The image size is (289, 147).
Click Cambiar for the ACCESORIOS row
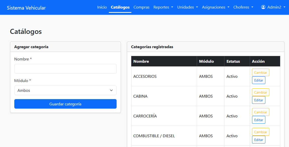pos(261,72)
